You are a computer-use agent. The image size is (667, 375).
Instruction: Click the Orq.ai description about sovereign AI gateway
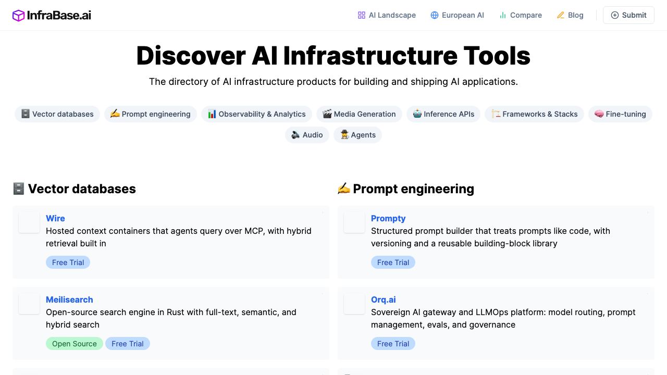[x=503, y=318]
